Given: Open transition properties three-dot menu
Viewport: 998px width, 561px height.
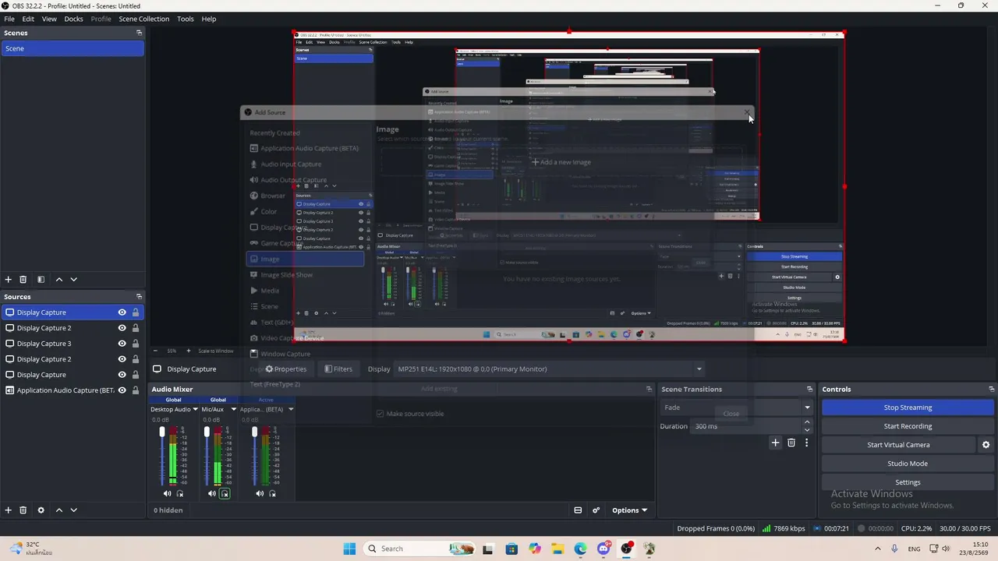Looking at the screenshot, I should coord(806,443).
